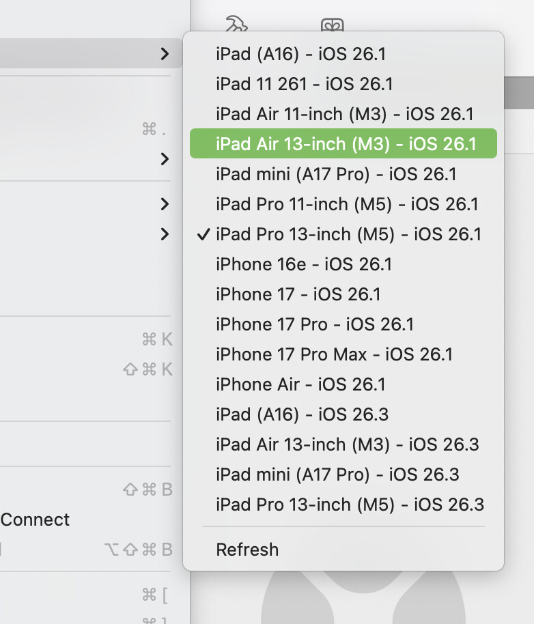The height and width of the screenshot is (624, 534).
Task: Click Refresh to reload the device list
Action: click(247, 550)
